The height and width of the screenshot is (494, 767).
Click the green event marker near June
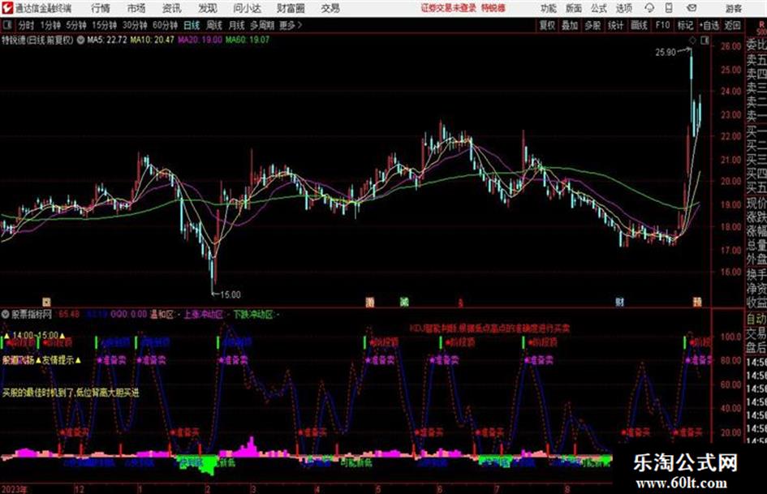point(404,303)
